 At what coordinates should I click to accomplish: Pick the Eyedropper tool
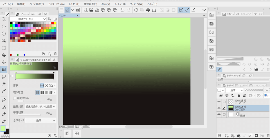click(x=4, y=91)
